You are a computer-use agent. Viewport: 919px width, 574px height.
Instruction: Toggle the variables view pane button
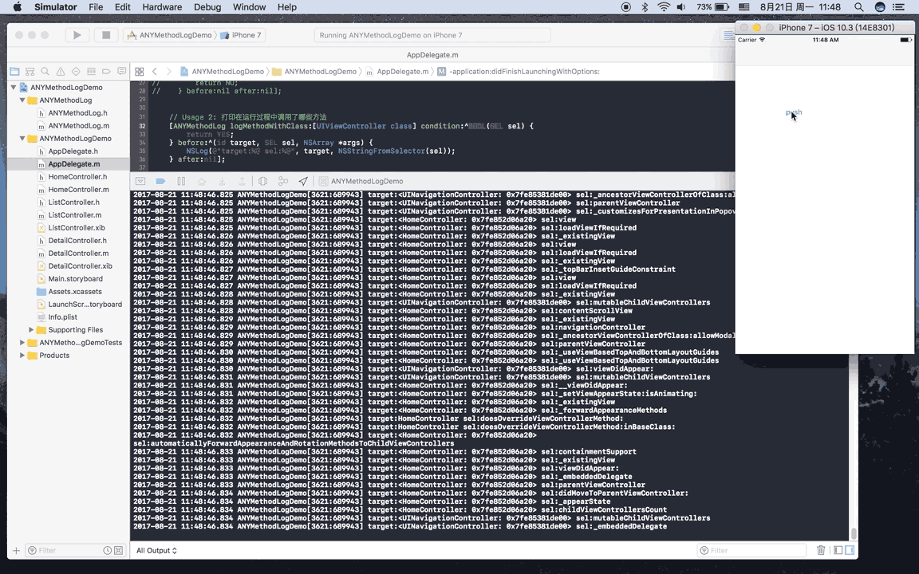[838, 550]
